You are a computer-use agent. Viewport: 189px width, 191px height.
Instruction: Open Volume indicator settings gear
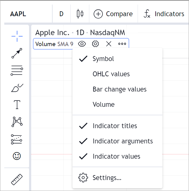coord(95,44)
